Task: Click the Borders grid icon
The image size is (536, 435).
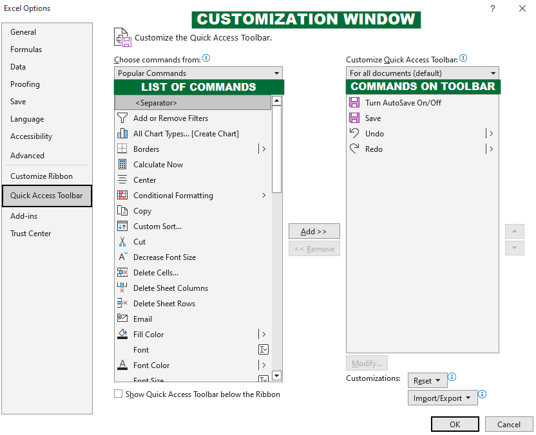Action: click(122, 149)
